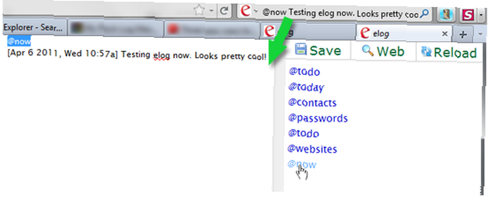This screenshot has height=197, width=488.
Task: Click the toolbar icon left of S
Action: tap(447, 14)
